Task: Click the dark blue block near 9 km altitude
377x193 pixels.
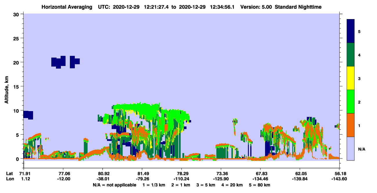Action: [28, 115]
